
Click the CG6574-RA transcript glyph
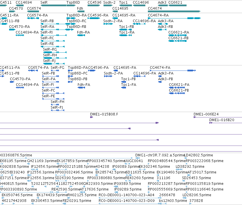[33, 18]
